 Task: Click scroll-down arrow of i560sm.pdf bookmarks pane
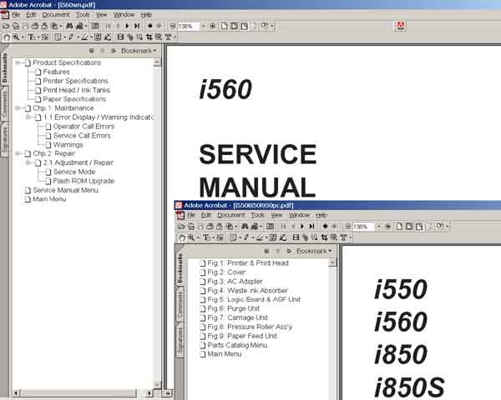coord(157,384)
